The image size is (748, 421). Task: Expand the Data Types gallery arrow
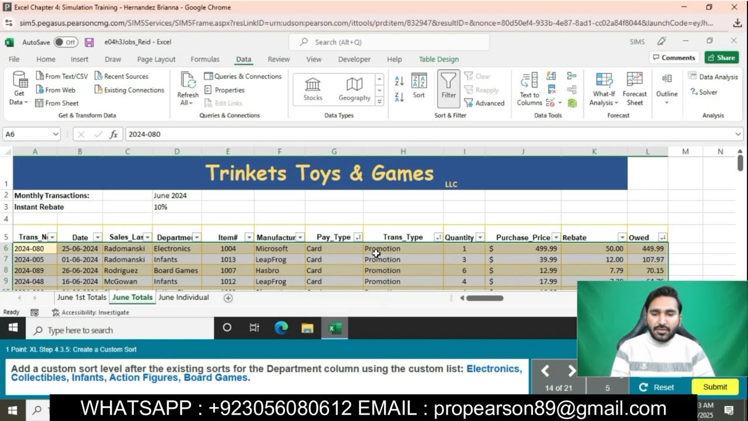380,101
